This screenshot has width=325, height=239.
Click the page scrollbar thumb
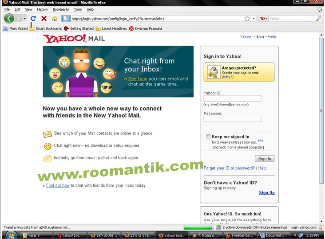tap(321, 111)
